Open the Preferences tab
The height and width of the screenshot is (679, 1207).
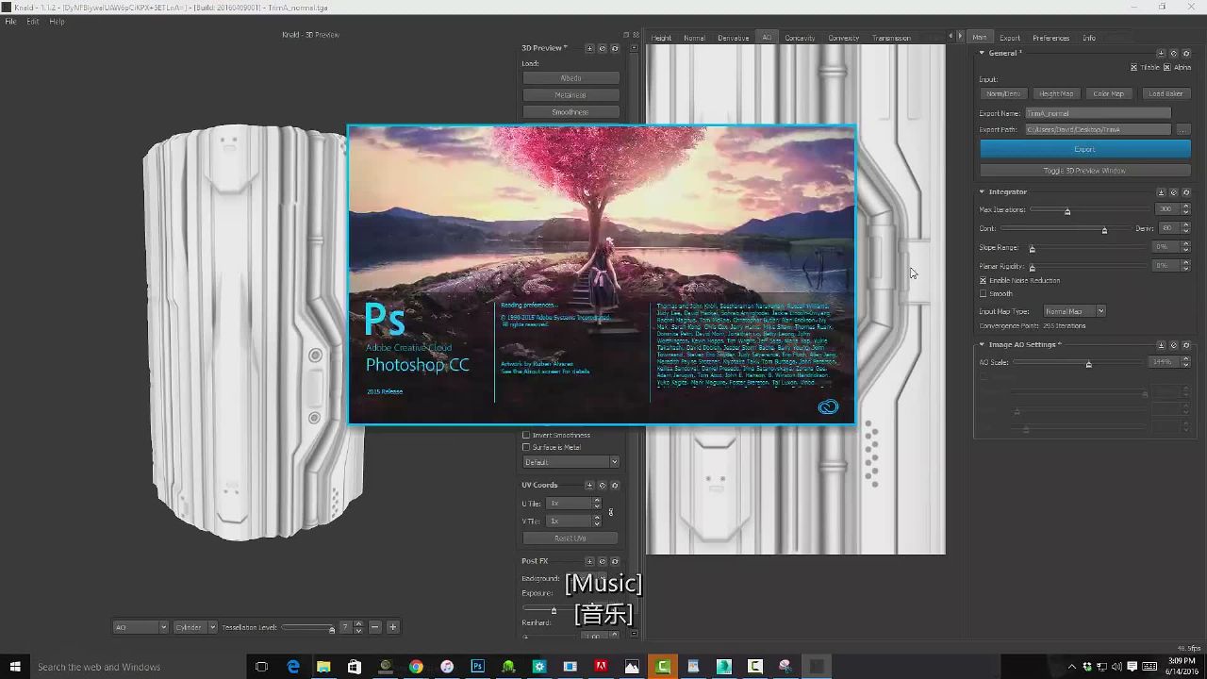1050,38
